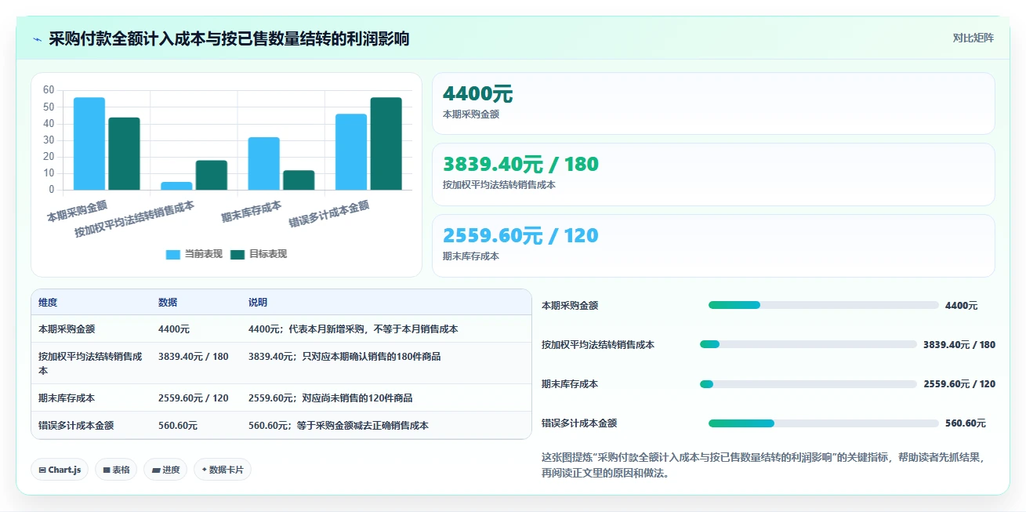Toggle the 目标表现 legend swatch
This screenshot has height=512, width=1026.
click(238, 254)
